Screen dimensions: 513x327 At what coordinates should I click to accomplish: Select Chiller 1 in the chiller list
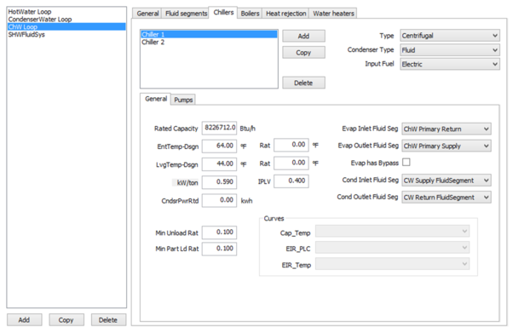tap(209, 34)
